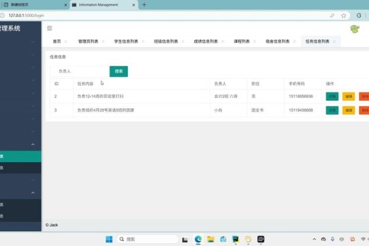
Task: Click the microphone tray icon
Action: click(x=333, y=239)
